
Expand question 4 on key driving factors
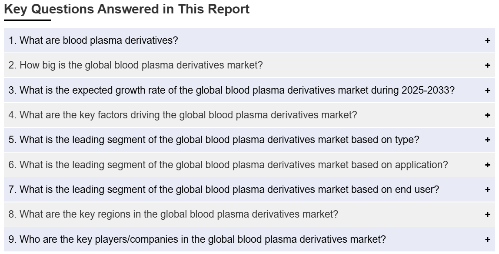[249, 115]
